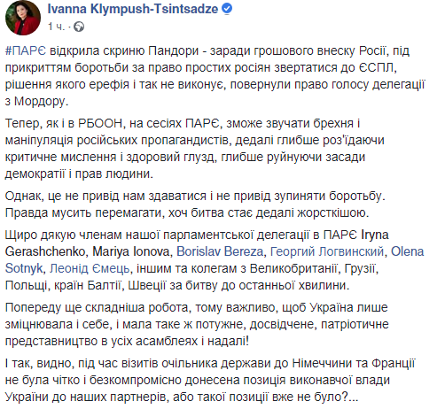437x409 pixels.
Task: Open the post timestamp "1 ч."
Action: tap(56, 27)
